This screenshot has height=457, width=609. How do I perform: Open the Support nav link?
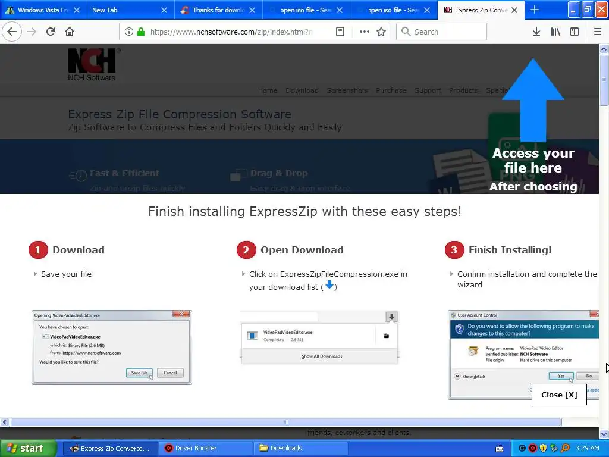[428, 90]
